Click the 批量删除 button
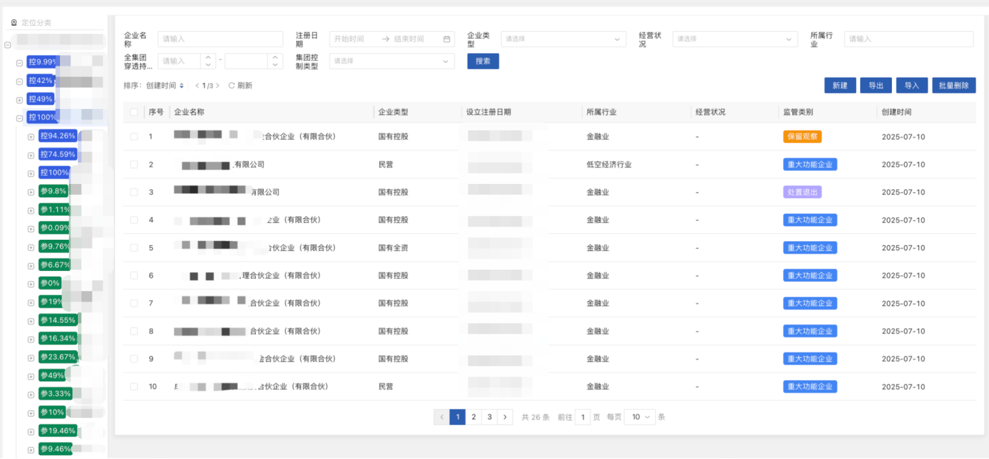Screen dimensions: 989x459 (x=953, y=85)
